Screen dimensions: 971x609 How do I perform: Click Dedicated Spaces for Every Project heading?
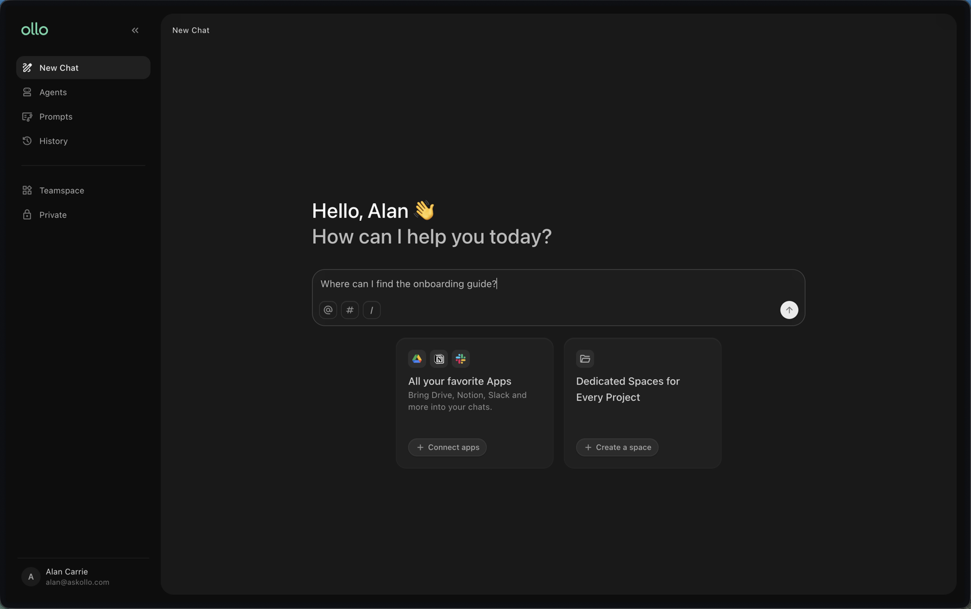[x=628, y=389]
